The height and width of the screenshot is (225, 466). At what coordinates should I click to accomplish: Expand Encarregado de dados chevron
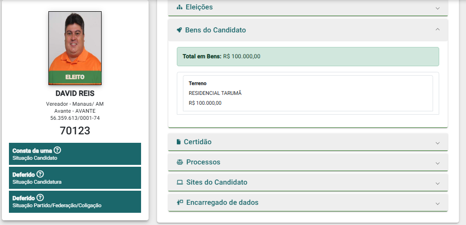(437, 204)
